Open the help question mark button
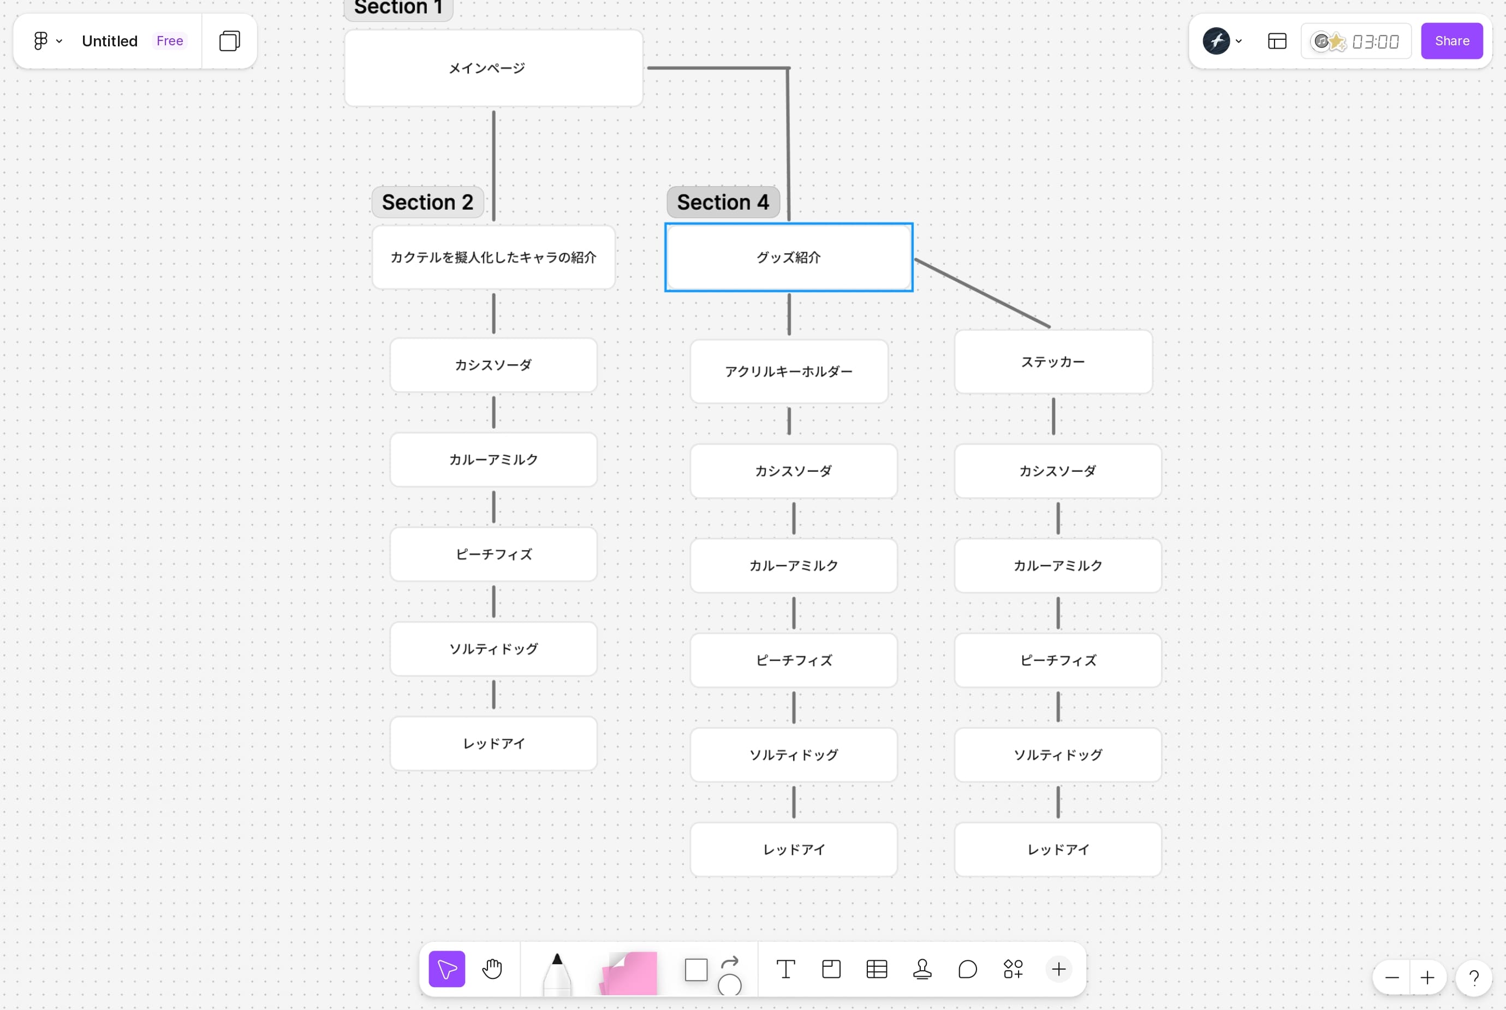The width and height of the screenshot is (1506, 1010). tap(1473, 978)
